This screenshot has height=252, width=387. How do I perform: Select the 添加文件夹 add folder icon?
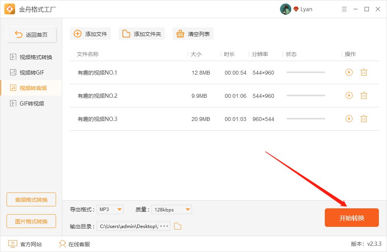(126, 34)
